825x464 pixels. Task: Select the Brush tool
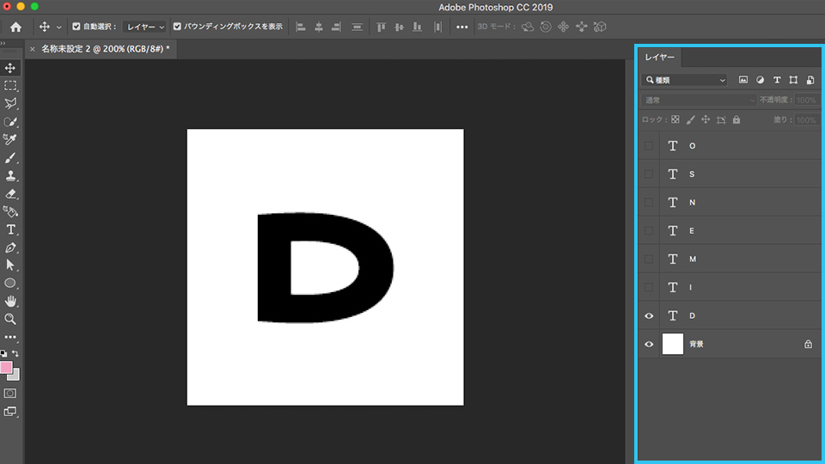coord(10,158)
